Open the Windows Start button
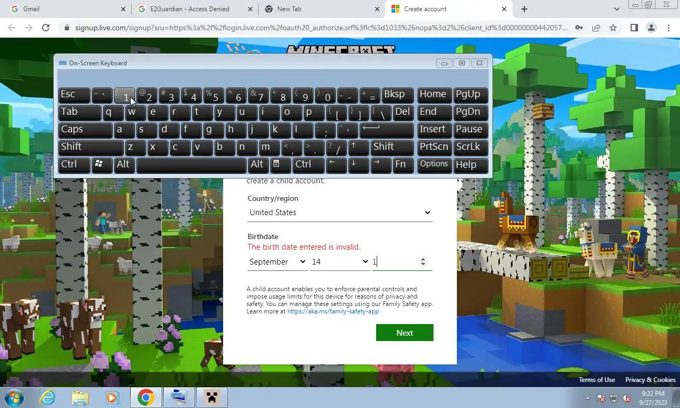 coord(14,397)
